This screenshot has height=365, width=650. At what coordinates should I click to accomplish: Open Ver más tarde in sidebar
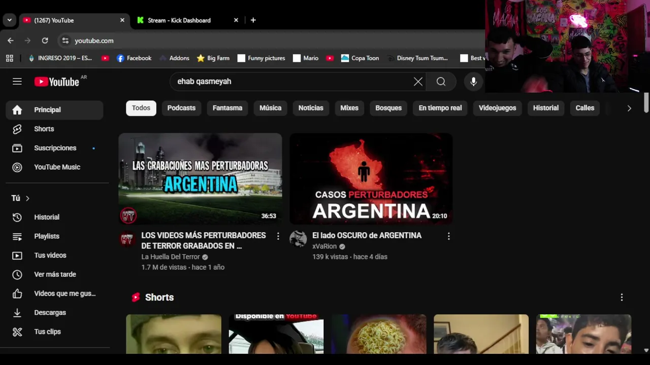point(54,274)
